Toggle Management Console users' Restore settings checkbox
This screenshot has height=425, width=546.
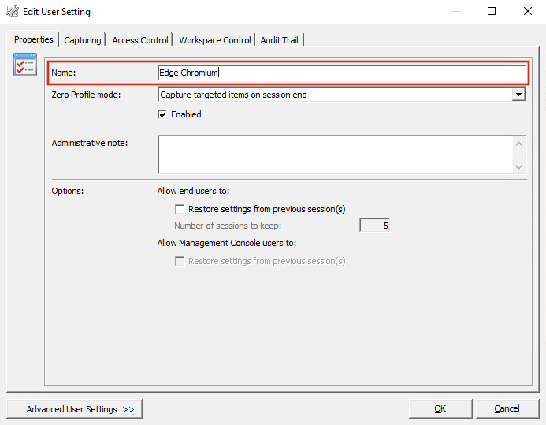tap(180, 261)
